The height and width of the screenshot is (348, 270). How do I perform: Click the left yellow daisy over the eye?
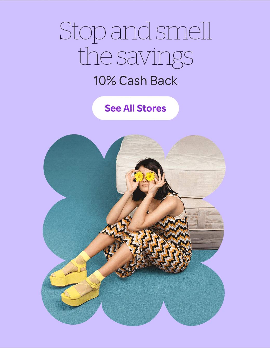coord(139,177)
